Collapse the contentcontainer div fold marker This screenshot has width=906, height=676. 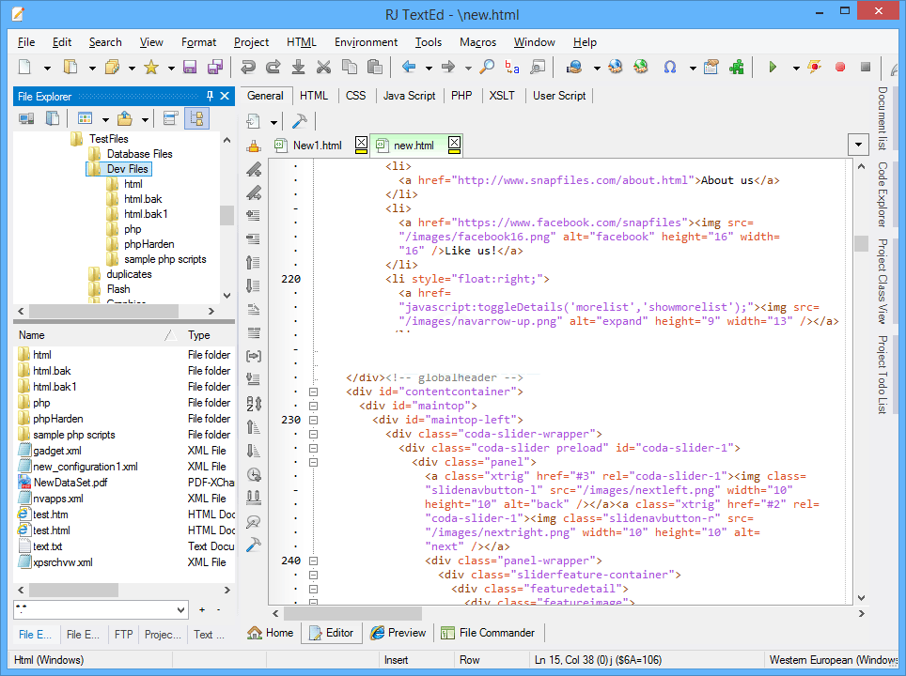[313, 392]
